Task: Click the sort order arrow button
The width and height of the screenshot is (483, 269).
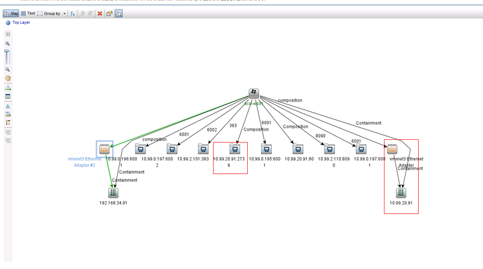Action: click(72, 13)
